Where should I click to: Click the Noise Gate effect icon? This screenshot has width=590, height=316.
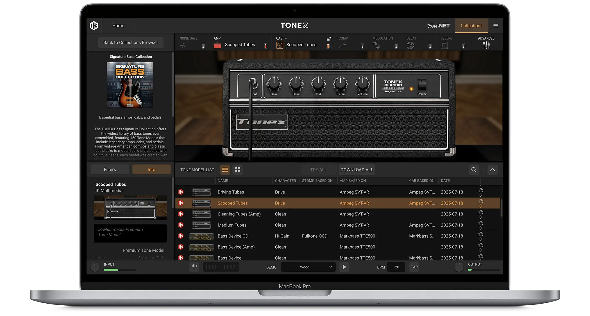click(x=183, y=45)
